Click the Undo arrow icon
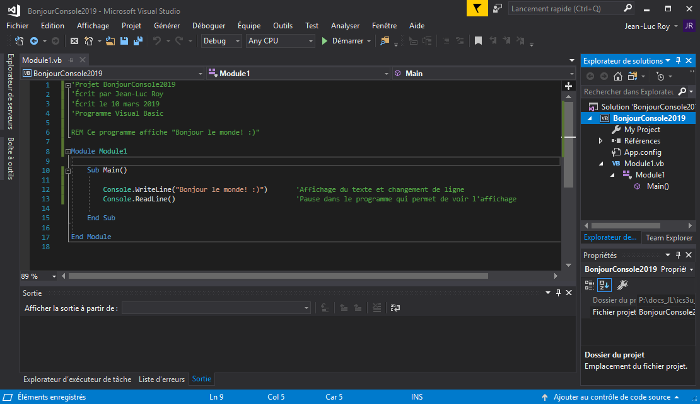Viewport: 700px width, 404px height. coord(156,41)
